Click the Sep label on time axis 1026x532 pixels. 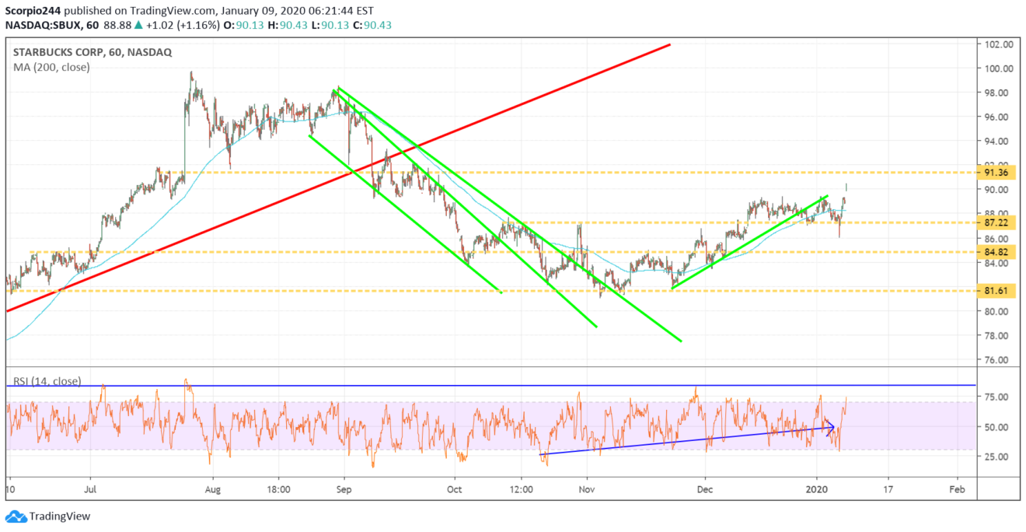point(344,490)
